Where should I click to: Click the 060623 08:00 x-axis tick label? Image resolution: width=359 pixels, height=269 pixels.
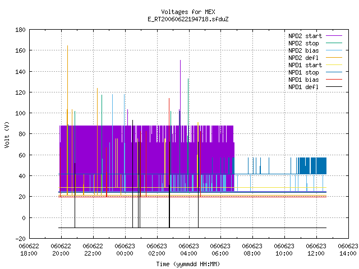pyautogui.click(x=252, y=250)
